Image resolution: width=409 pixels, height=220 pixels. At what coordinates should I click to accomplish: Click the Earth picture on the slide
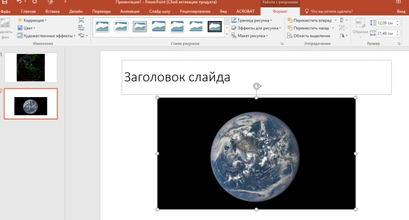(256, 153)
